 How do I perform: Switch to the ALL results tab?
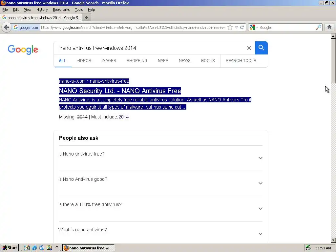(62, 61)
